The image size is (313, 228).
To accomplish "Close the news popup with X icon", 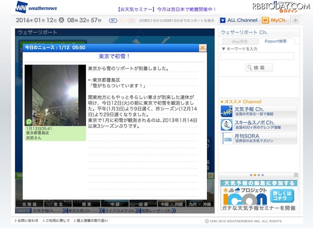I will (202, 48).
